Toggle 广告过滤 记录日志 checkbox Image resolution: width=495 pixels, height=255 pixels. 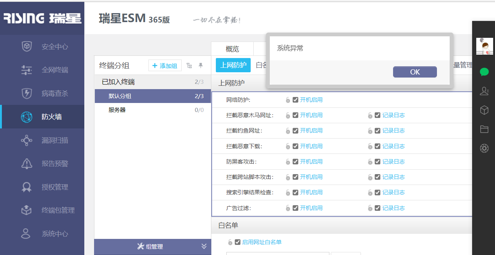coord(378,208)
